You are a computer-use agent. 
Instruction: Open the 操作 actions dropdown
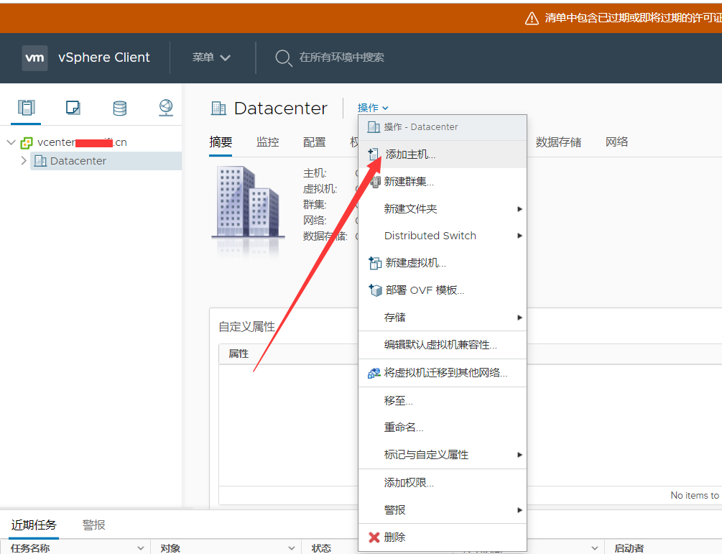[x=373, y=108]
